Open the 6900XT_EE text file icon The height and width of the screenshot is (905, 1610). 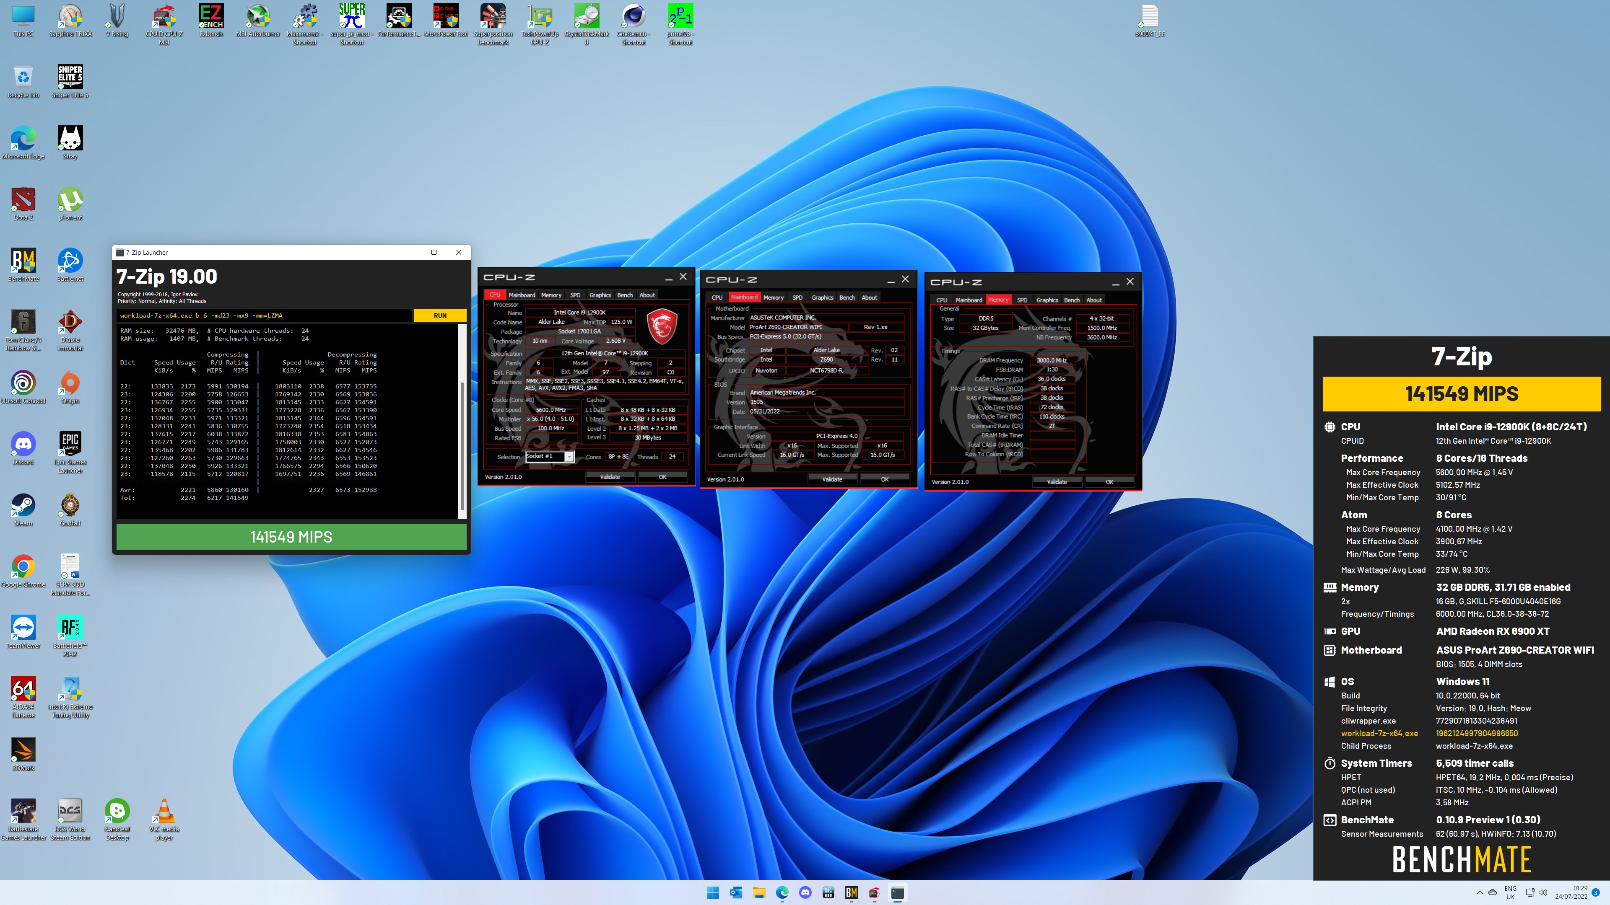pyautogui.click(x=1150, y=21)
